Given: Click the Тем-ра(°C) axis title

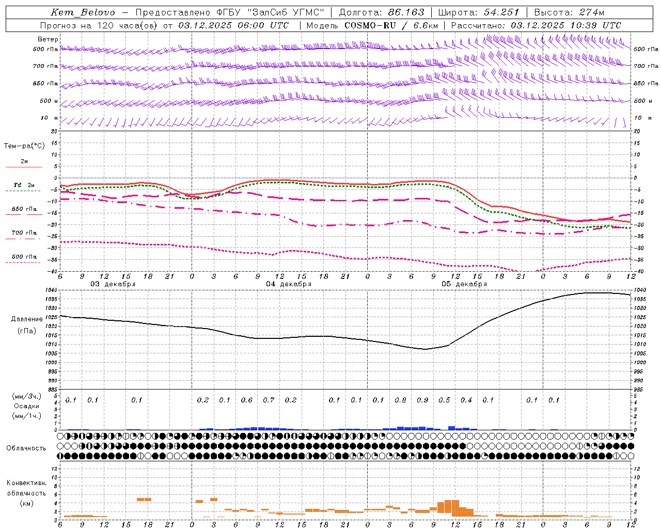Looking at the screenshot, I should click(x=24, y=146).
